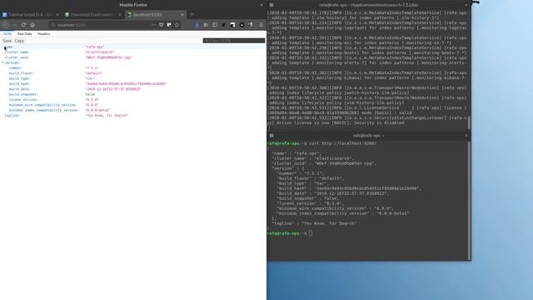
Task: Open the Firefox home page
Action: pos(32,25)
